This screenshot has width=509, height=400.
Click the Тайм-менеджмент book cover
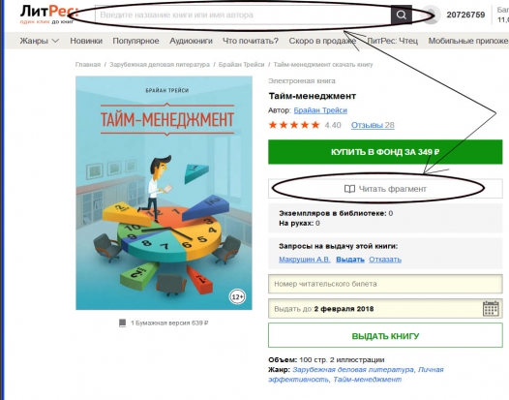tap(164, 193)
